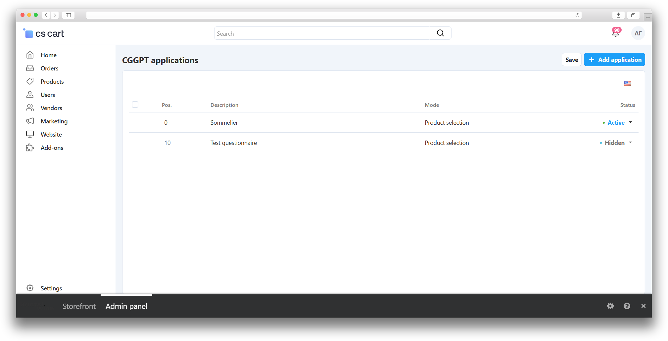Focus the Search input field

click(333, 33)
